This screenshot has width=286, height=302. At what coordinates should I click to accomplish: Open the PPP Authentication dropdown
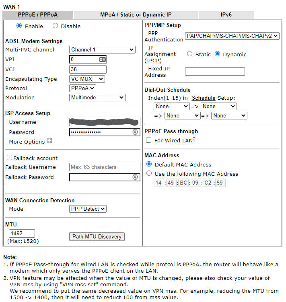[232, 36]
